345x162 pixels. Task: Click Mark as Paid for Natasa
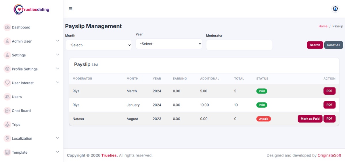click(310, 119)
